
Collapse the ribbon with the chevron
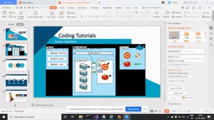(209, 8)
